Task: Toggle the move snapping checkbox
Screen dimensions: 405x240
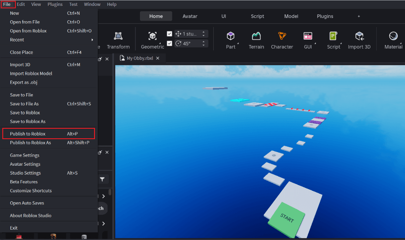Action: tap(170, 34)
